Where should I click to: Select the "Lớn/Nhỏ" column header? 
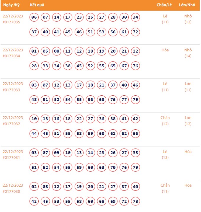187,5
